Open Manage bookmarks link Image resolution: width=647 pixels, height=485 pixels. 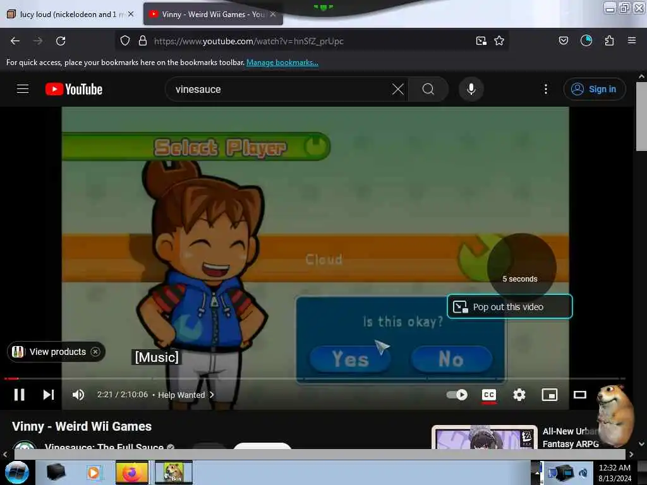282,63
